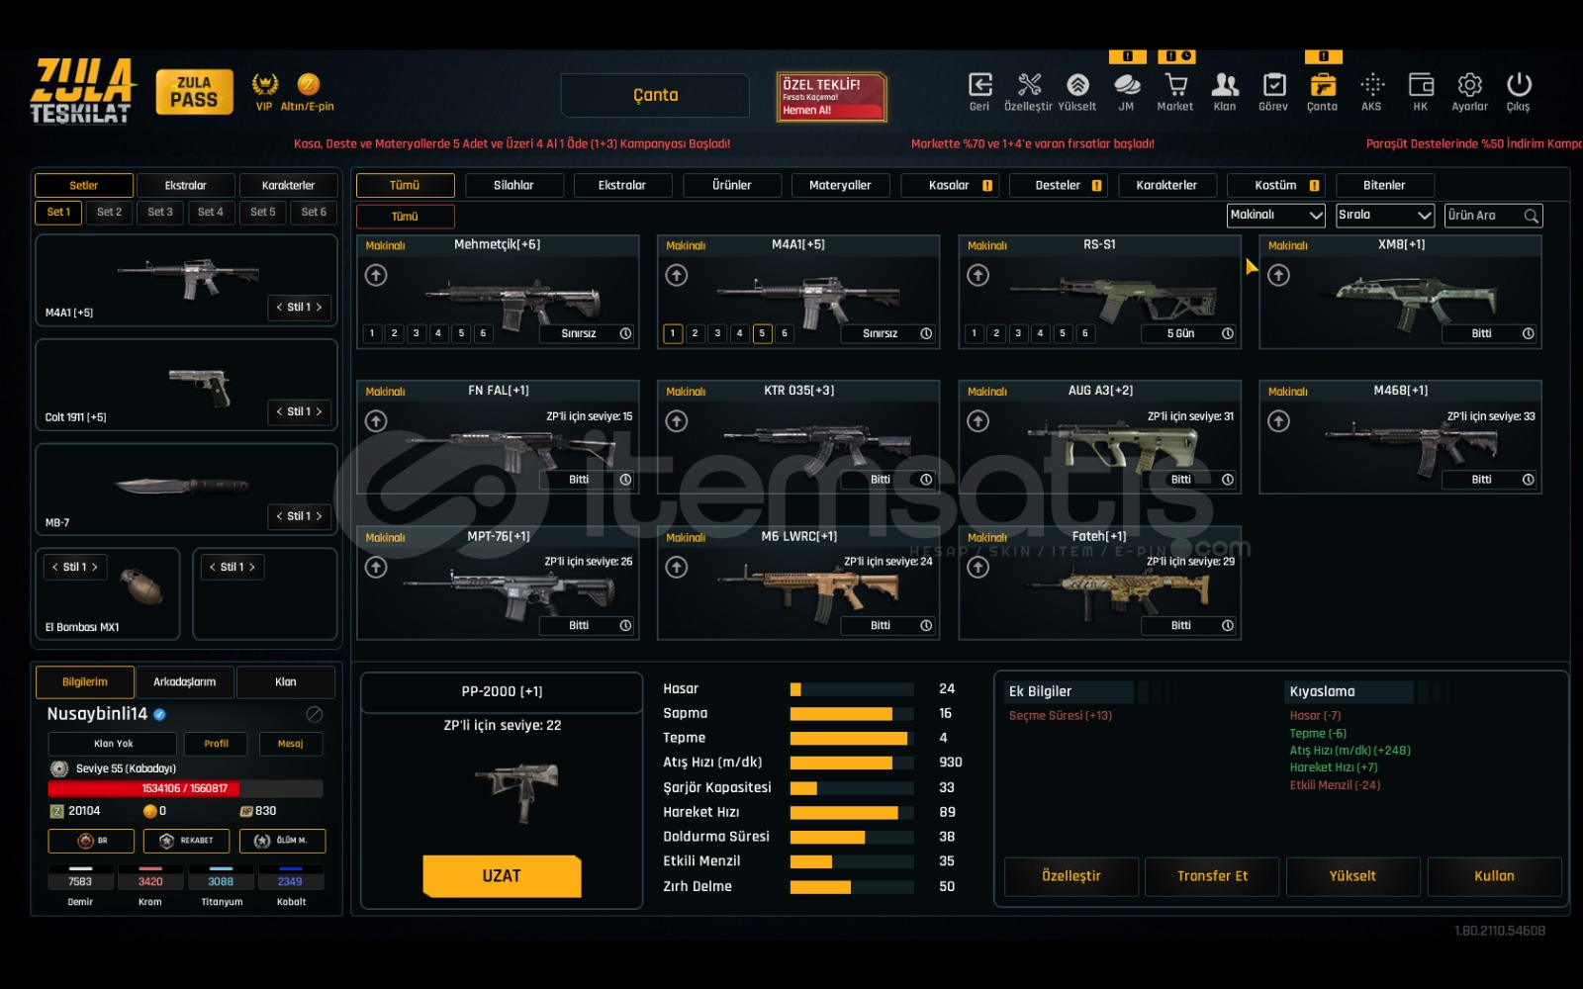Open the AKS icon
This screenshot has height=989, width=1583.
(1371, 85)
